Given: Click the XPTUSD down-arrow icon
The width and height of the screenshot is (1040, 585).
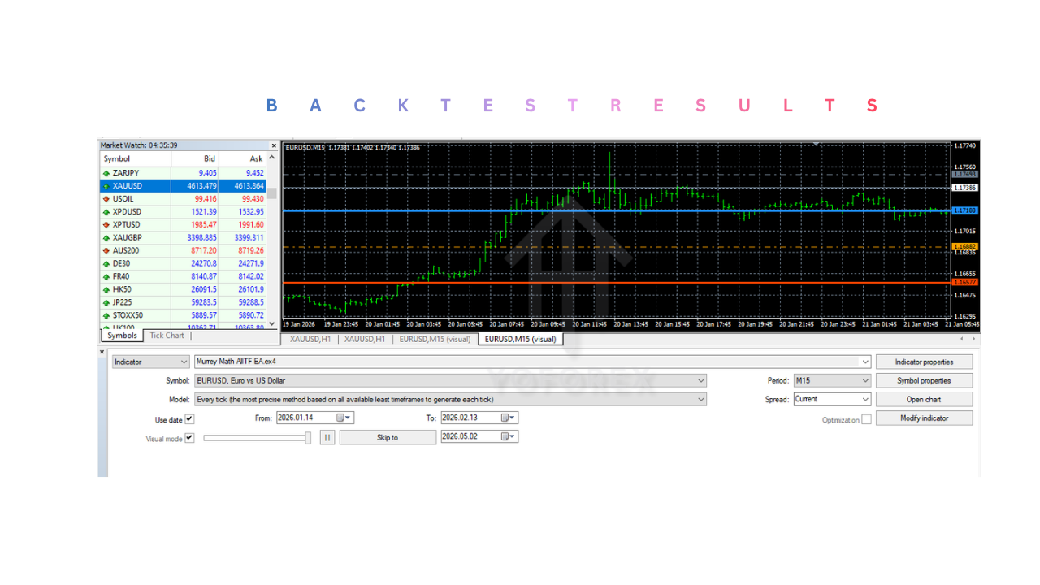Looking at the screenshot, I should click(106, 225).
